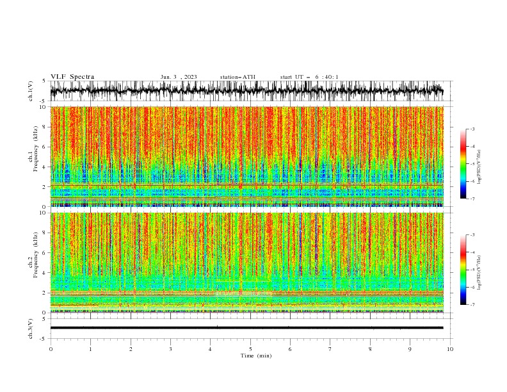Screen dimensions: 507x392
Task: Click the "ch.1(V)" axis label
Action: pos(31,91)
